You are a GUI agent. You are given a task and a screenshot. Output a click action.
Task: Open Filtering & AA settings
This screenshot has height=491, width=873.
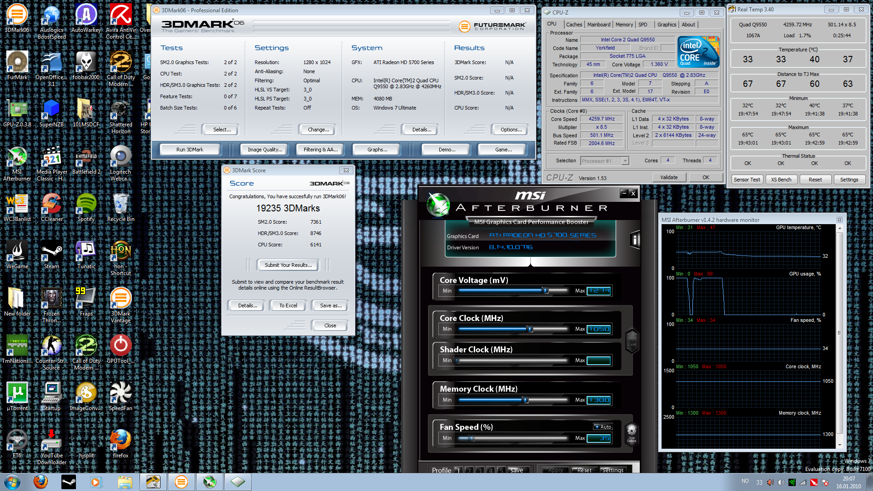pyautogui.click(x=321, y=150)
